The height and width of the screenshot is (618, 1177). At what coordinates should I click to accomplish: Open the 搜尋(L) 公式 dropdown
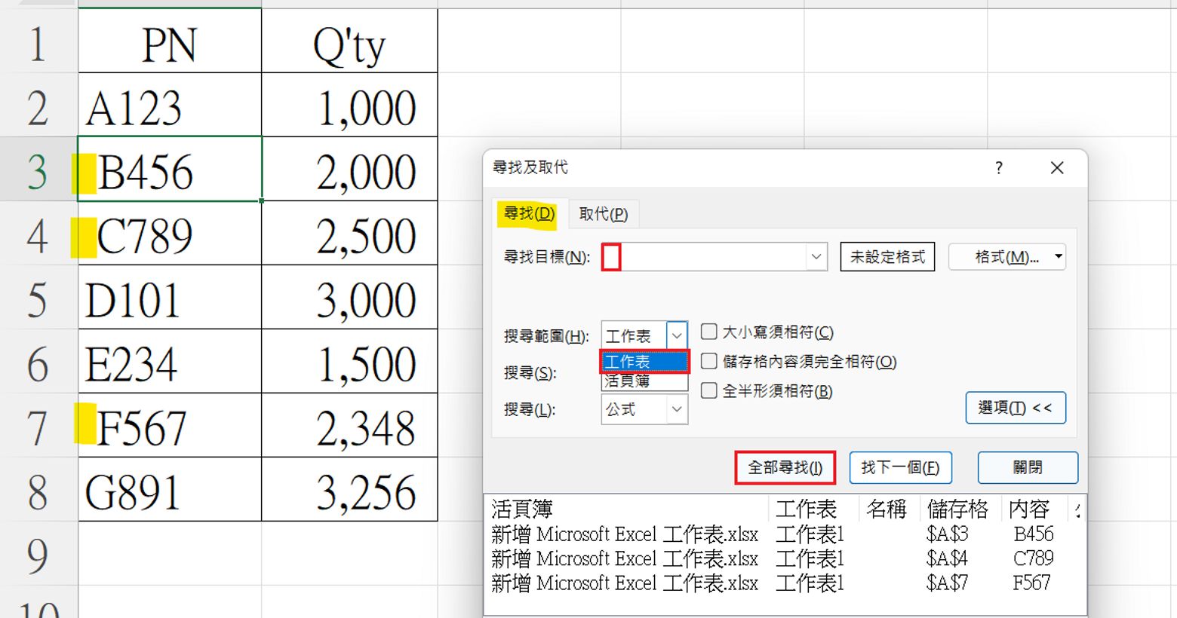tap(676, 409)
